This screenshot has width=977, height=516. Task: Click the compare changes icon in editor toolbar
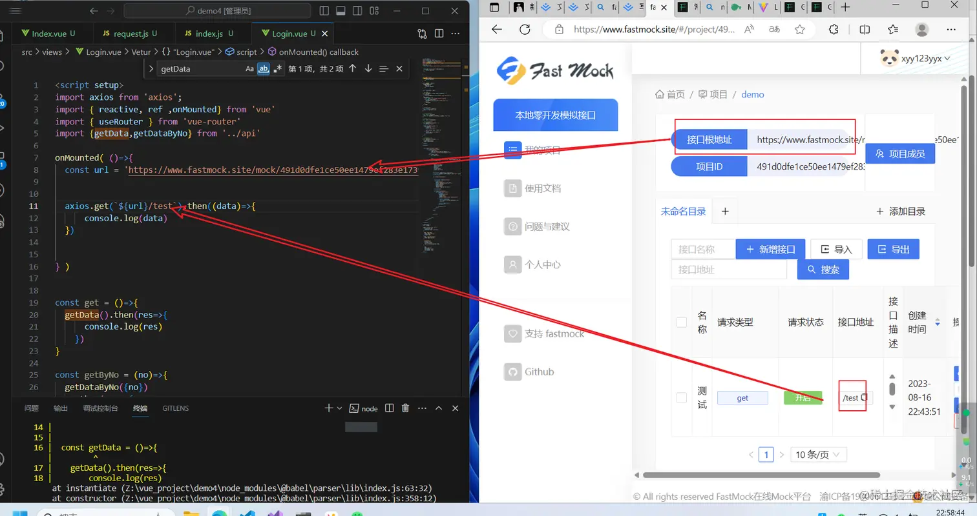coord(422,34)
